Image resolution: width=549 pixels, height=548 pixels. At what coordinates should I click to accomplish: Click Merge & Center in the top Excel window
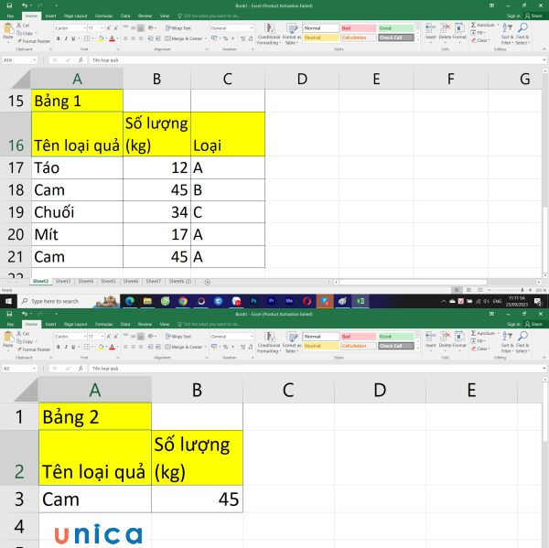tap(184, 38)
